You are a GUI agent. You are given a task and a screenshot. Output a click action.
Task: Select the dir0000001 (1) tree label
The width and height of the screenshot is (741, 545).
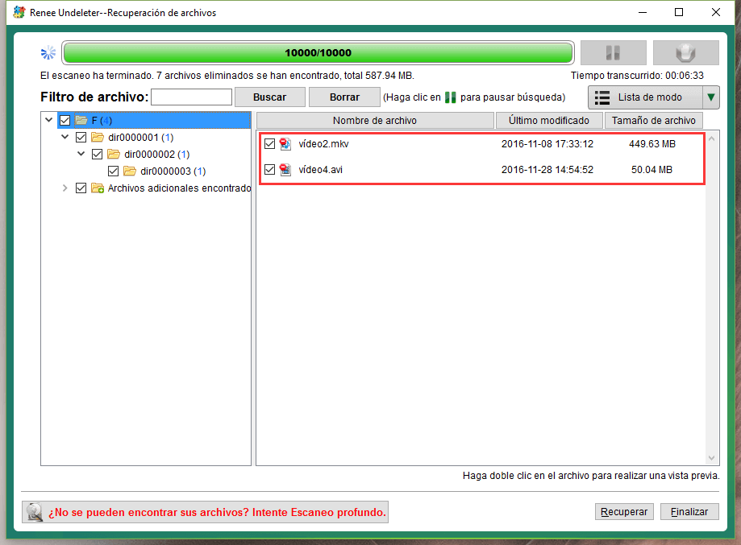[141, 138]
